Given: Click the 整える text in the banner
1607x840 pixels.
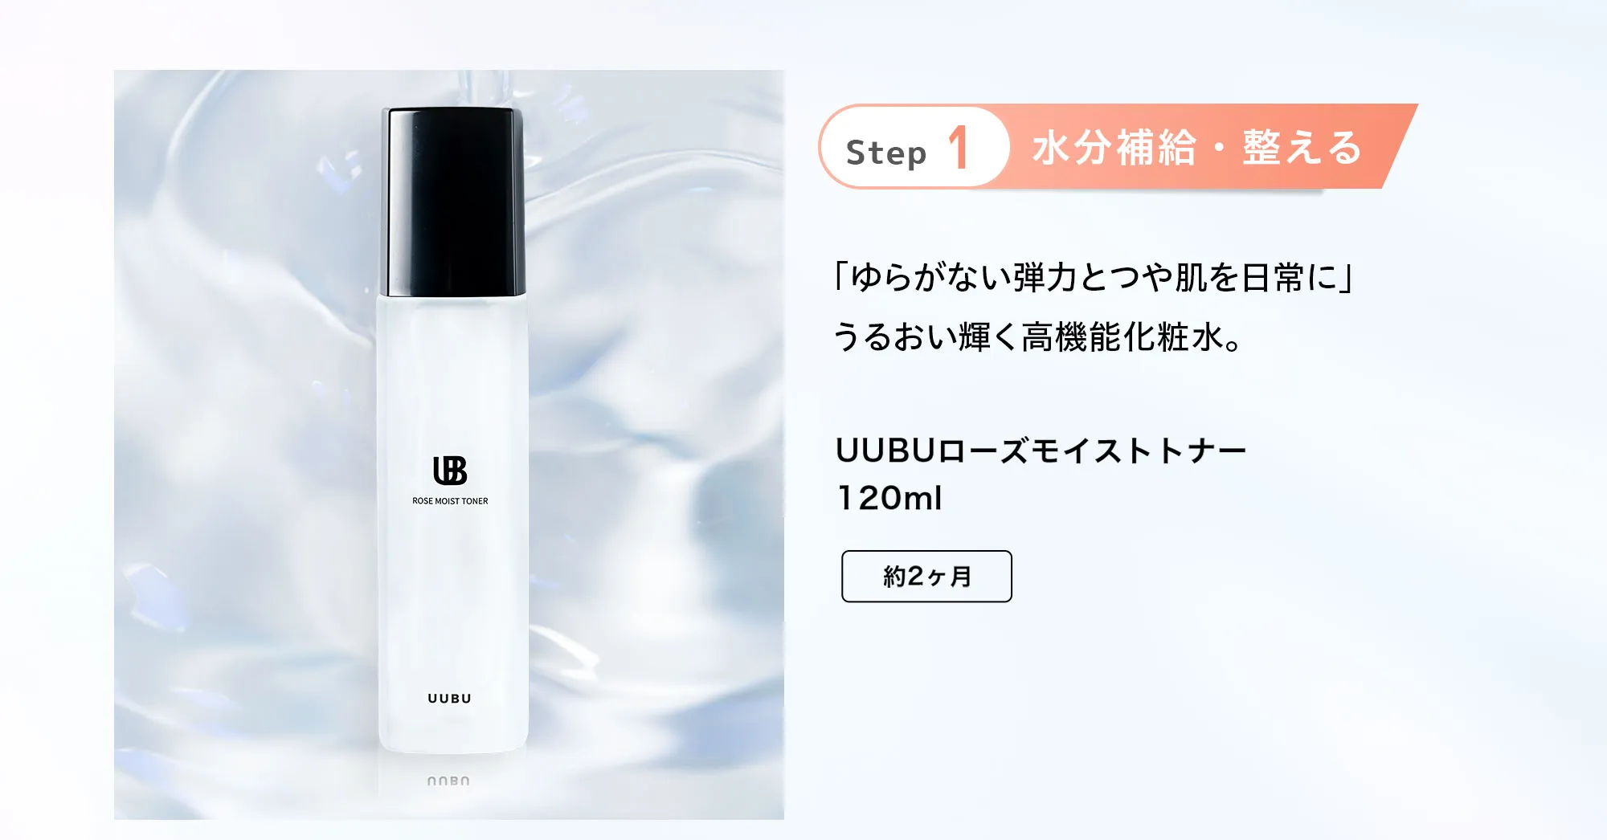Looking at the screenshot, I should coord(1302,148).
